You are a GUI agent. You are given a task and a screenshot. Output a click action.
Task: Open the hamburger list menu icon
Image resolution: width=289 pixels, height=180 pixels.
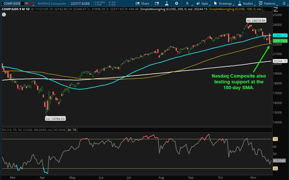click(284, 3)
